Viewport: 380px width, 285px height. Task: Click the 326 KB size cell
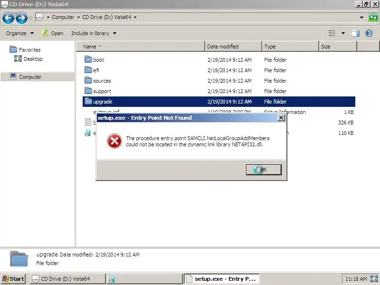346,123
